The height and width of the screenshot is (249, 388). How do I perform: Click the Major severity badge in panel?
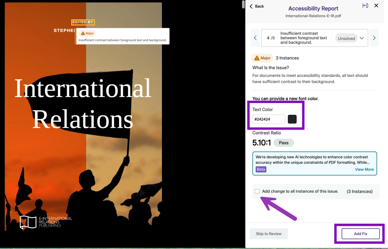tap(262, 58)
